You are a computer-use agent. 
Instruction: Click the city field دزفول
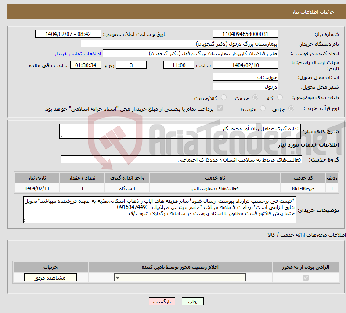coord(245,86)
